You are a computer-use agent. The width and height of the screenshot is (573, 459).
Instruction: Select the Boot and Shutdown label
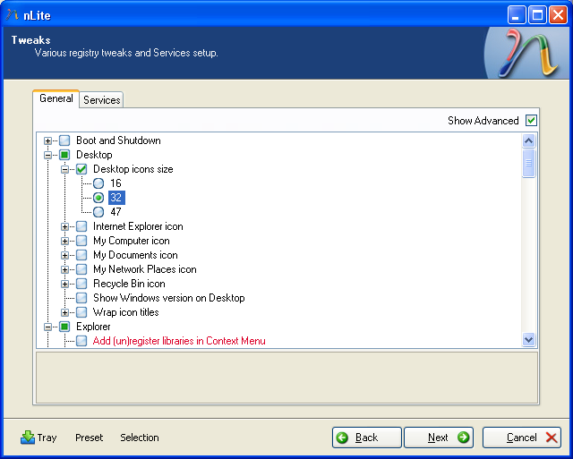point(118,140)
